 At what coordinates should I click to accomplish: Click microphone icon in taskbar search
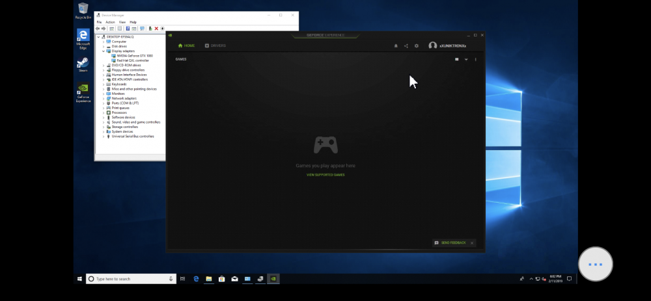[171, 279]
